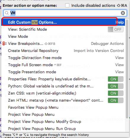
Task: Select Toggle Full Screen mode
Action: pyautogui.click(x=63, y=65)
